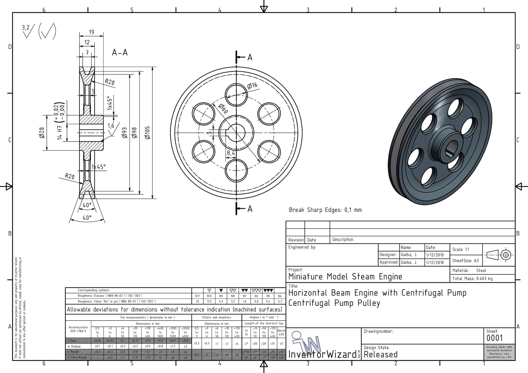Click the sheet number 0001
The width and height of the screenshot is (528, 373).
494,338
